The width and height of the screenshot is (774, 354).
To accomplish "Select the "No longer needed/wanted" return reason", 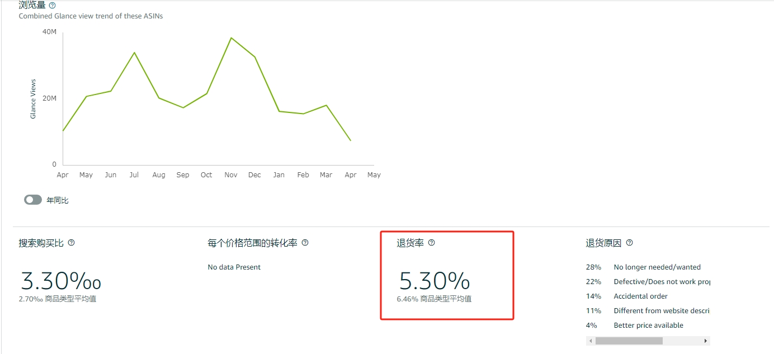I will point(657,267).
